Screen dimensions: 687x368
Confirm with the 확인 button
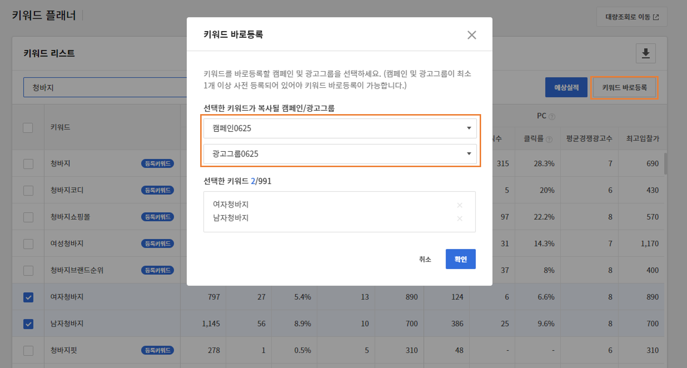[460, 259]
